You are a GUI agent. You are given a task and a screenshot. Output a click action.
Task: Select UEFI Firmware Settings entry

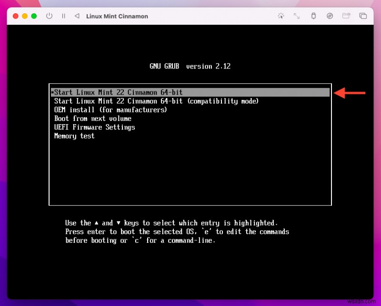click(94, 127)
